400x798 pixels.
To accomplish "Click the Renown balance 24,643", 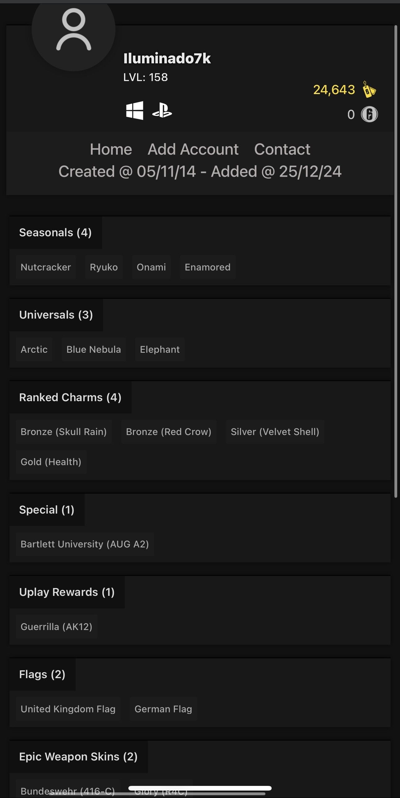I will tap(334, 90).
